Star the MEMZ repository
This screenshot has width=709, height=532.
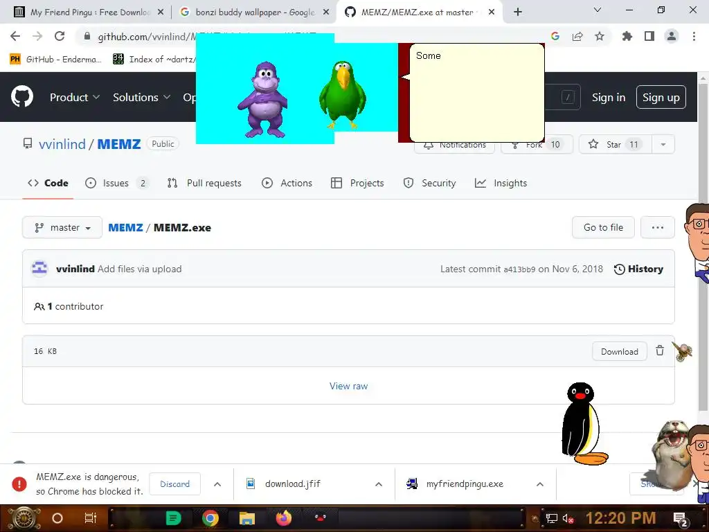(x=616, y=144)
